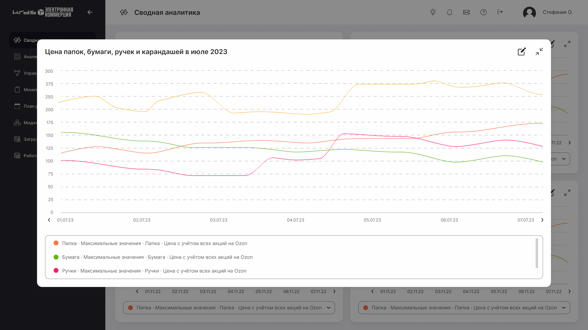Click the edit chart pencil icon in modal
Viewport: 588px width, 330px height.
[522, 52]
